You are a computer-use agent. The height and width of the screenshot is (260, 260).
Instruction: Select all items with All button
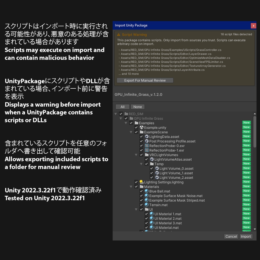point(122,107)
